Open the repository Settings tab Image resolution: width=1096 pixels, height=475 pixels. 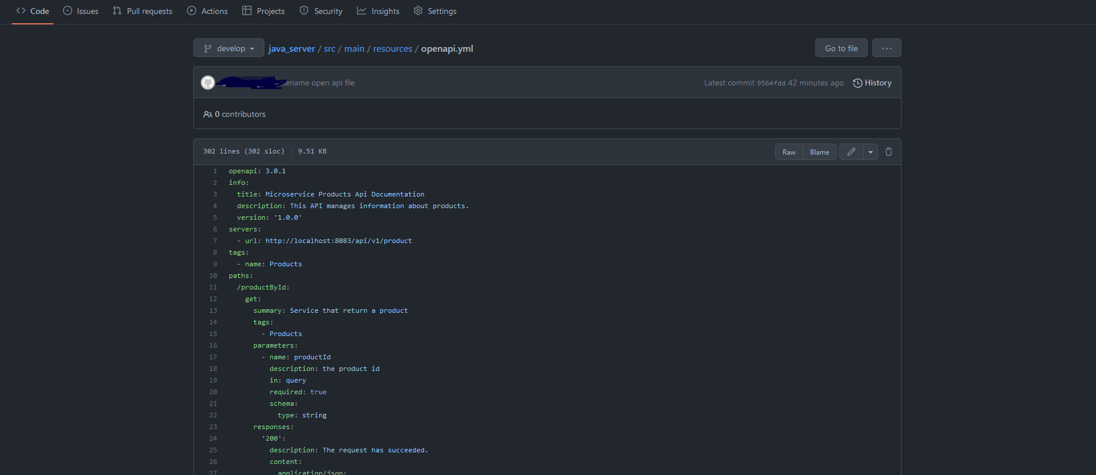[434, 10]
